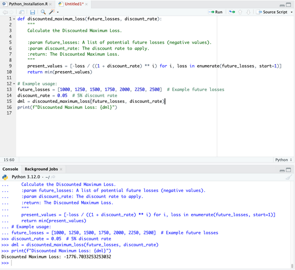Click the Run button

(215, 12)
